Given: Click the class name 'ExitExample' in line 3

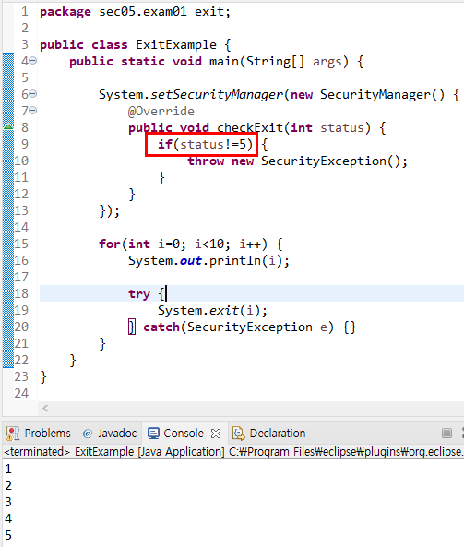Looking at the screenshot, I should [x=176, y=44].
